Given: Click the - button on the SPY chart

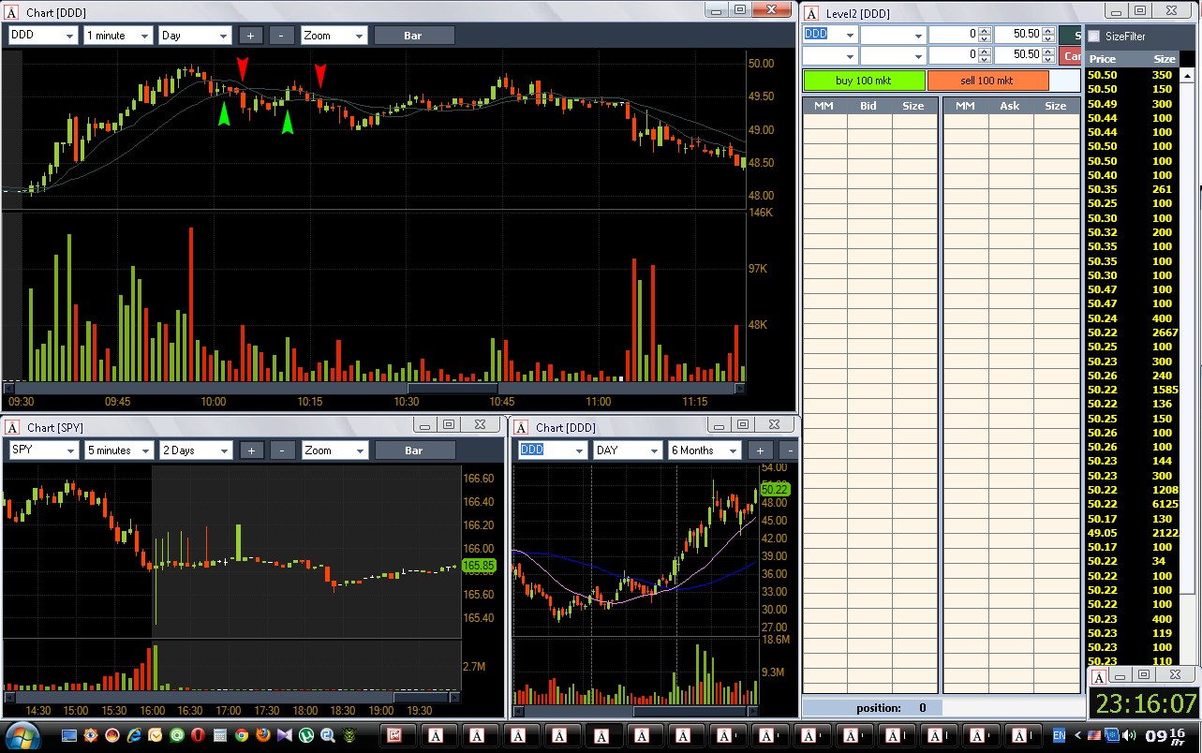Looking at the screenshot, I should click(x=283, y=450).
